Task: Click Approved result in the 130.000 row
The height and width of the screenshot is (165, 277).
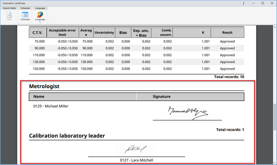Action: tap(227, 62)
